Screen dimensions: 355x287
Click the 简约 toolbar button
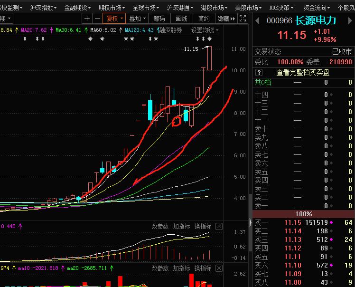pyautogui.click(x=204, y=19)
